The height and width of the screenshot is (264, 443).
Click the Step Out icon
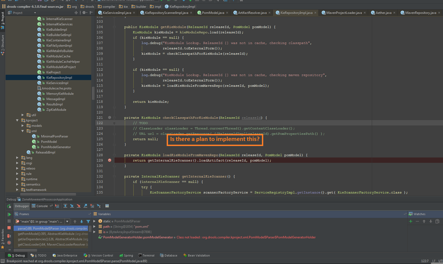pos(85,206)
